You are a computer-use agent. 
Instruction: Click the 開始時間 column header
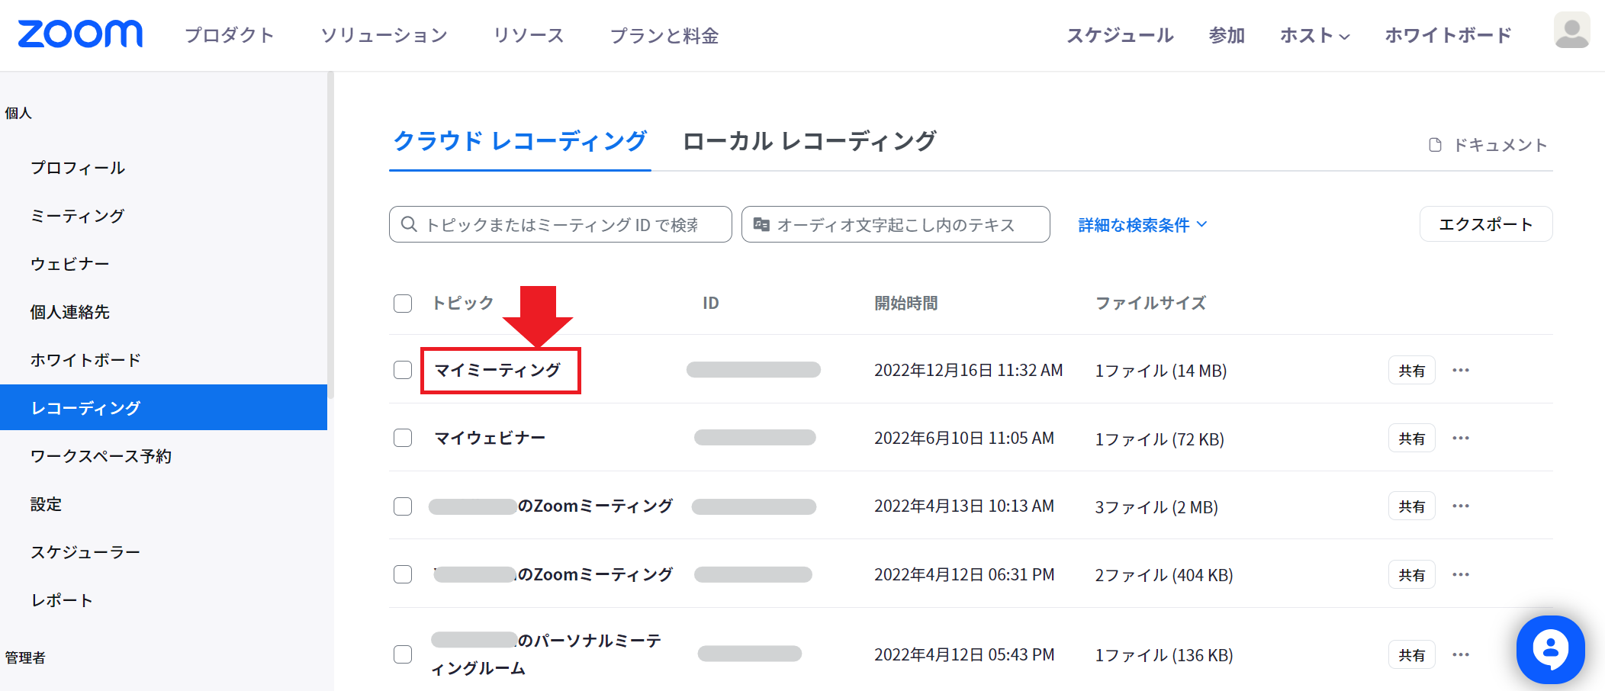(x=905, y=303)
